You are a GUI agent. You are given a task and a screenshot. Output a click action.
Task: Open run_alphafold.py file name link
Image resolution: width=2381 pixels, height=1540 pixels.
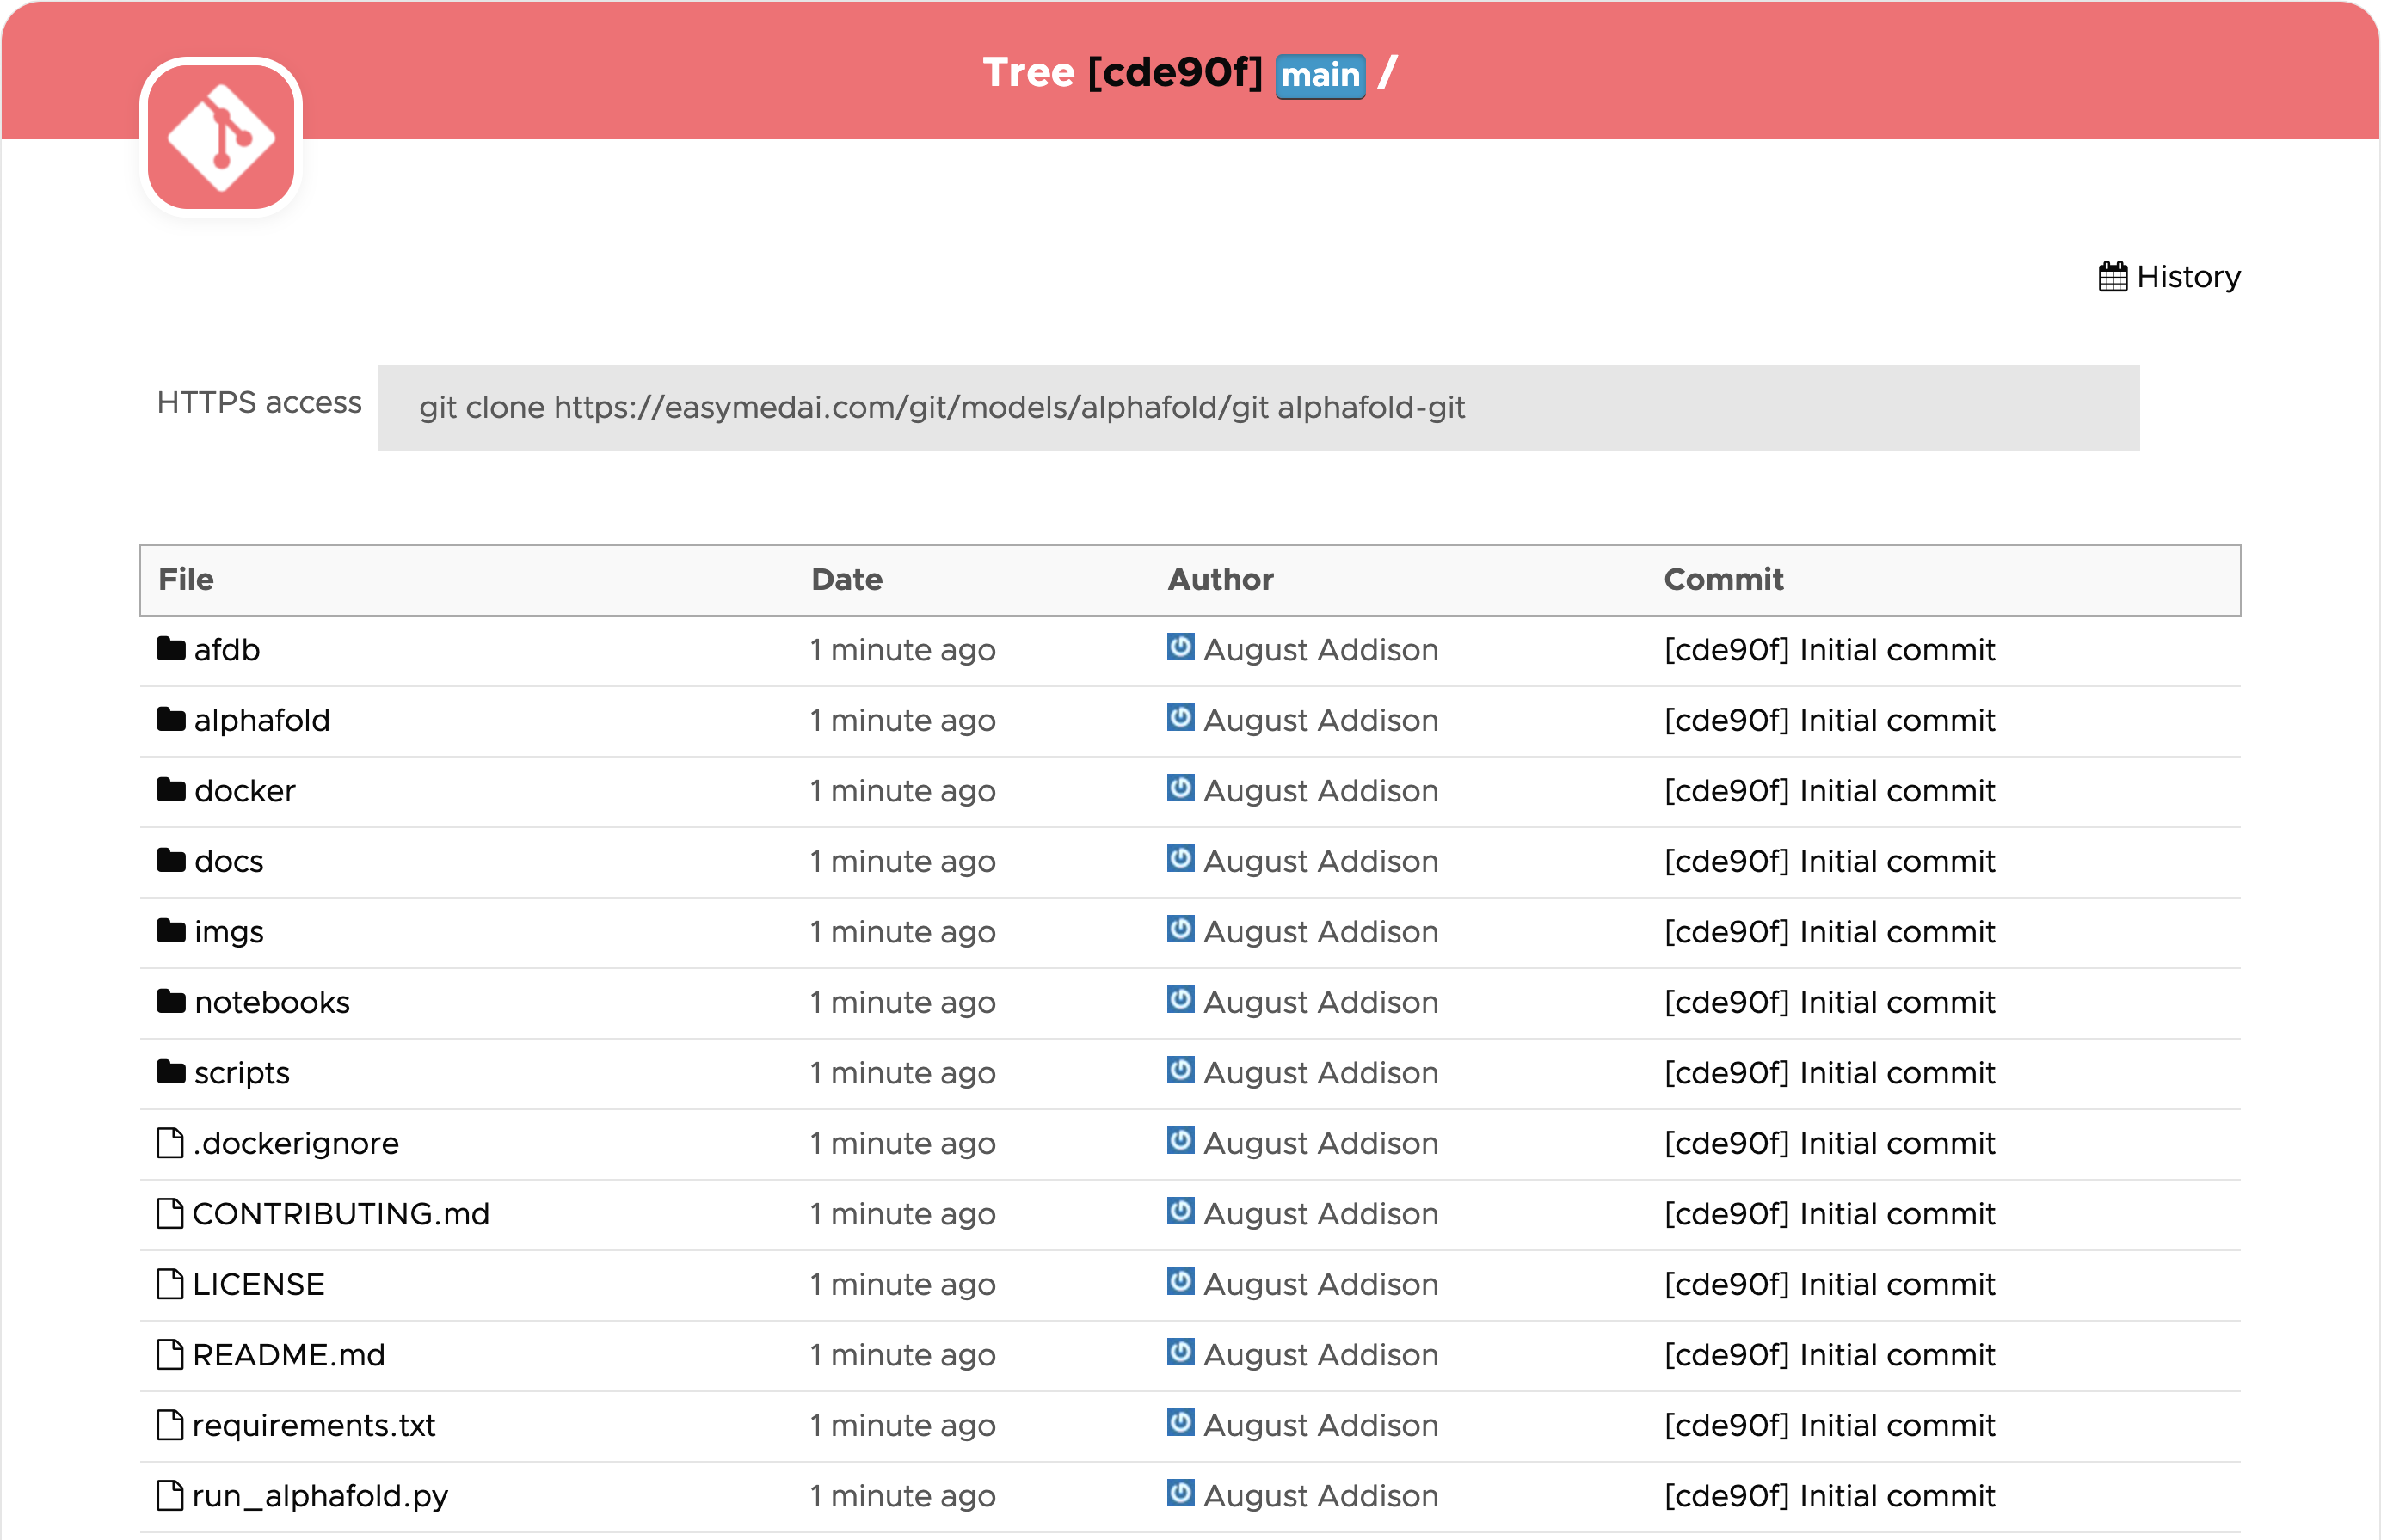point(320,1496)
